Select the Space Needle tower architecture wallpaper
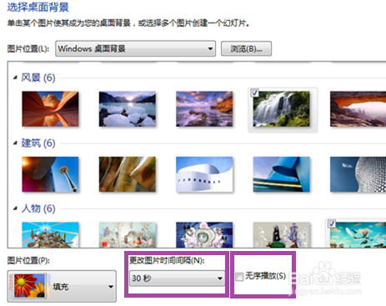Image resolution: width=386 pixels, height=306 pixels. pyautogui.click(x=50, y=174)
